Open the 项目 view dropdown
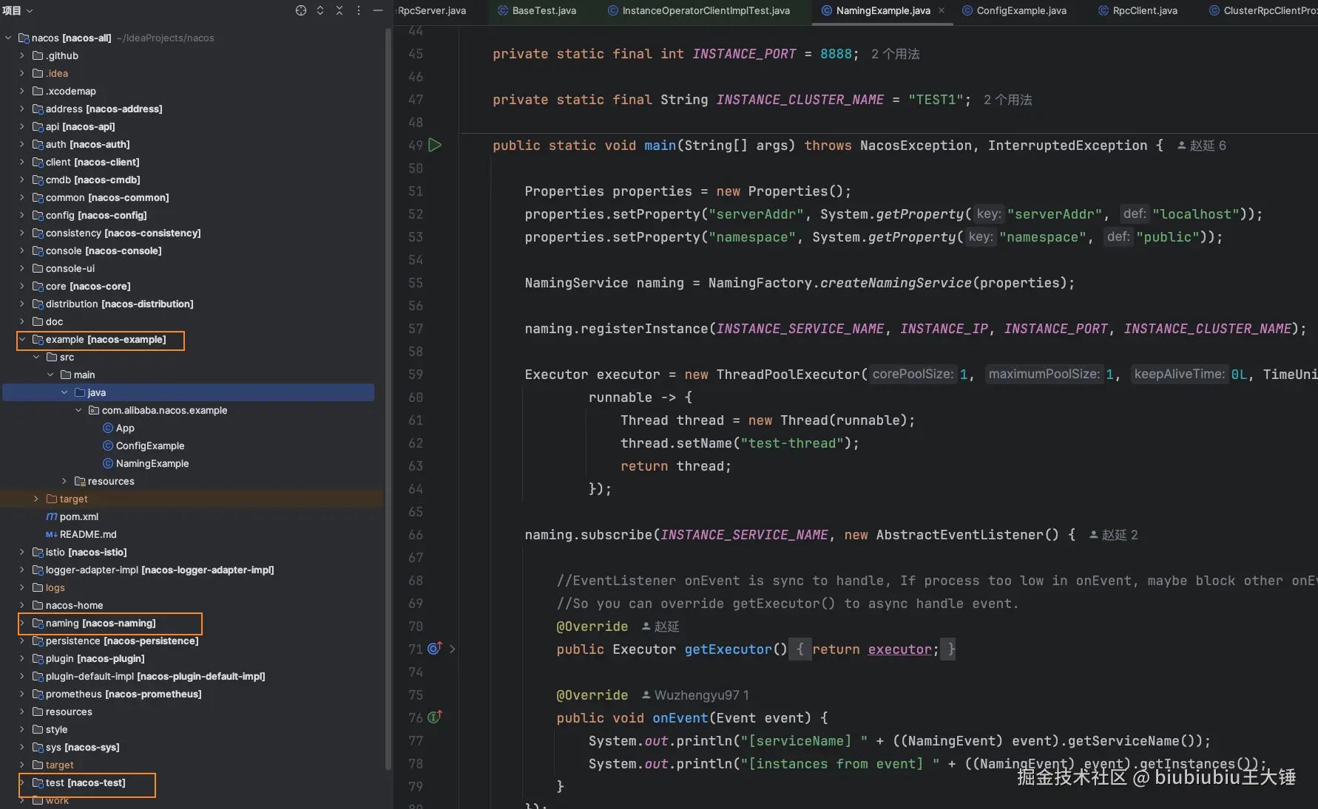This screenshot has height=809, width=1318. tap(18, 10)
